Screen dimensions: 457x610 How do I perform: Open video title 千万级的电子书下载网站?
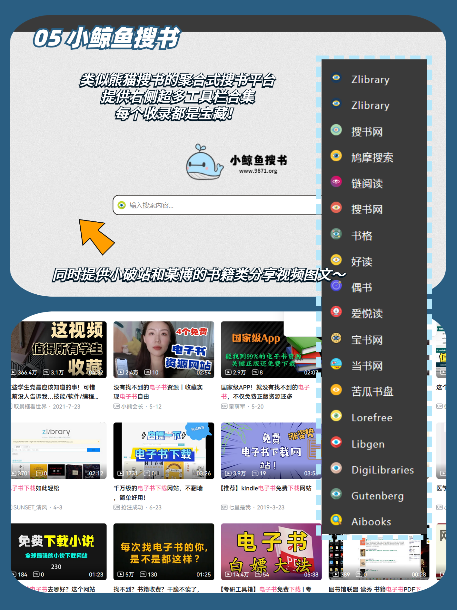click(158, 493)
